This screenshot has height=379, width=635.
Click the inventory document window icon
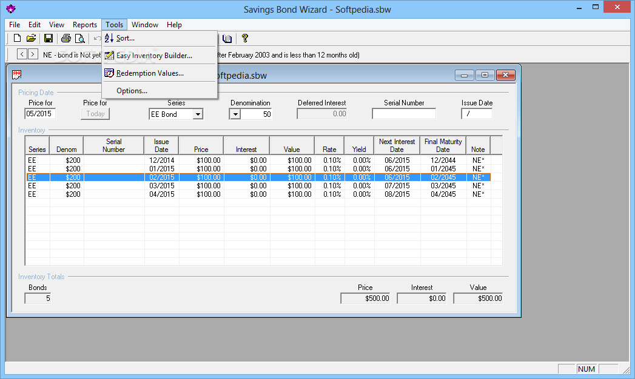click(16, 74)
